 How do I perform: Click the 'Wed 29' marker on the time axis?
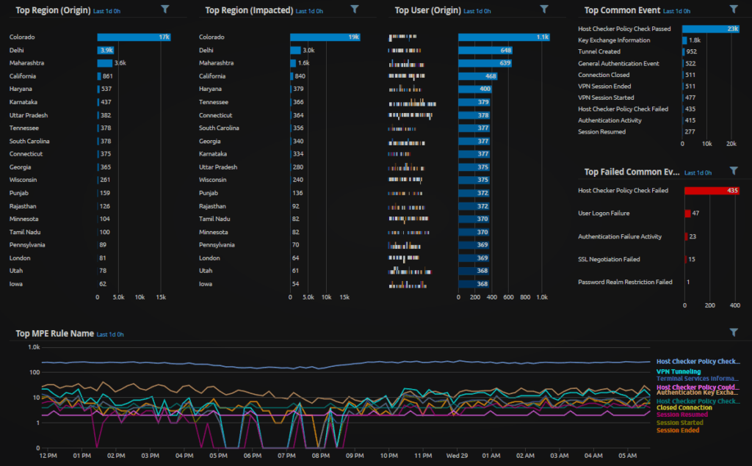[455, 455]
